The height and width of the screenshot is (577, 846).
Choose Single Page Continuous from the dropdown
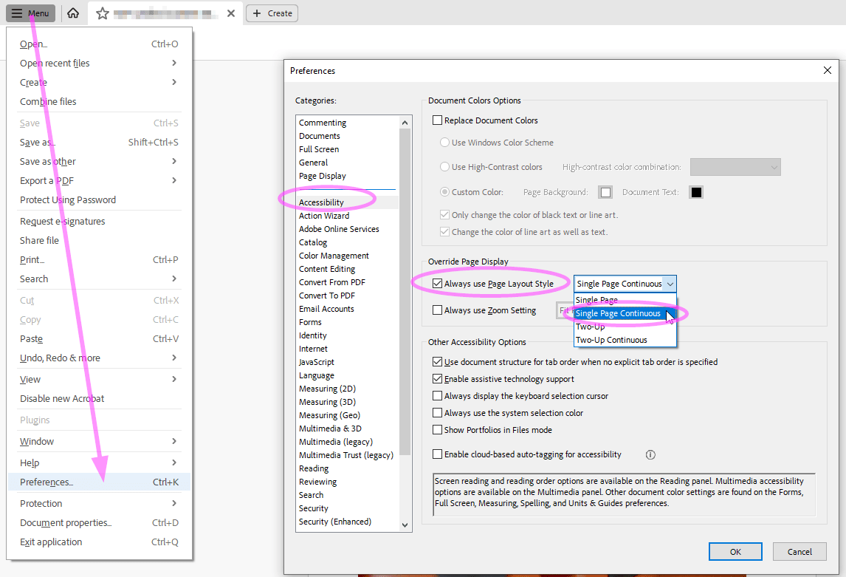pyautogui.click(x=617, y=313)
